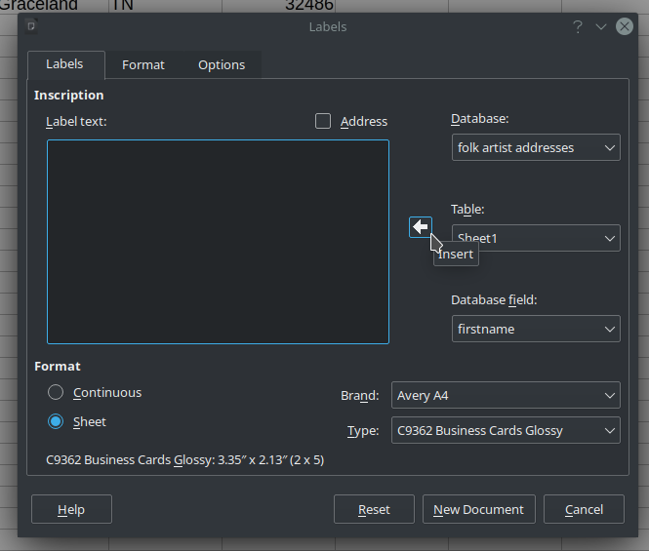Screen dimensions: 649x551
Task: Open the Database dropdown
Action: (536, 147)
